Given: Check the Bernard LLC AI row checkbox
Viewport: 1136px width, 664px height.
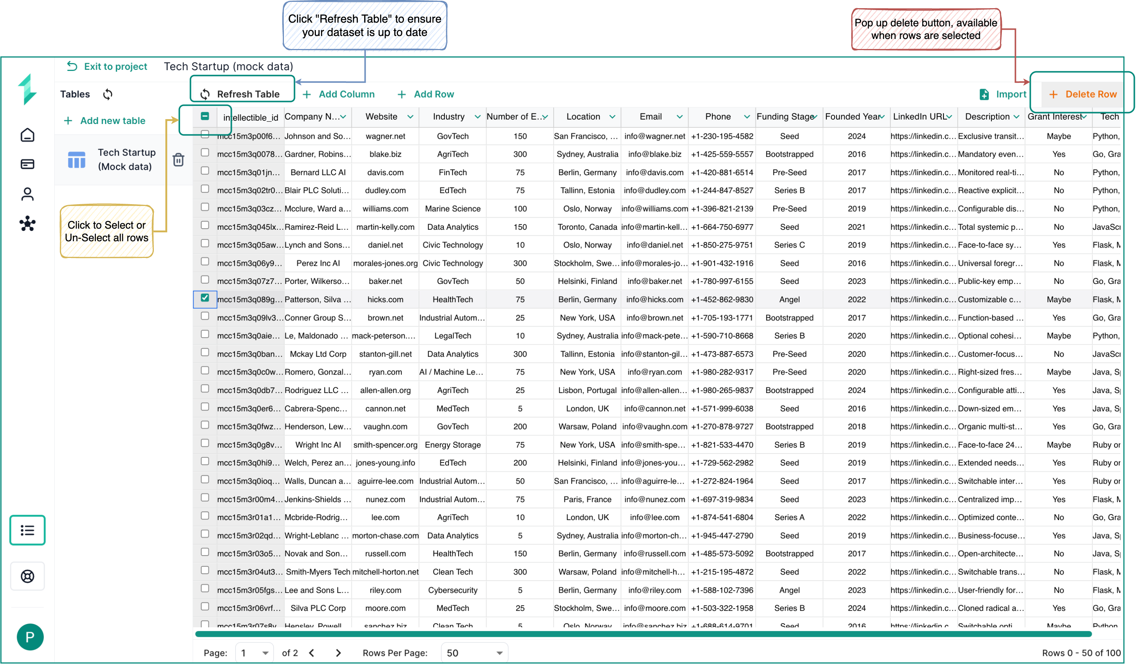Looking at the screenshot, I should click(205, 171).
